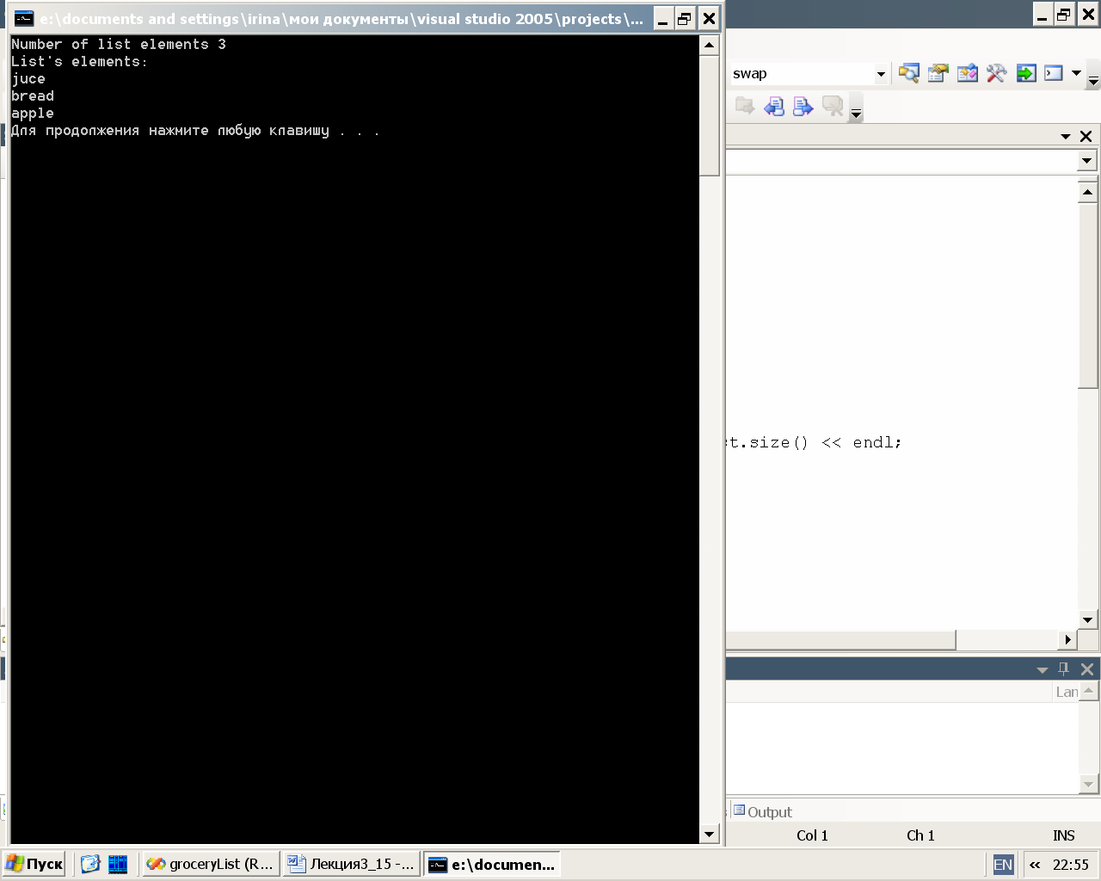
Task: Click inside the swap search field
Action: (800, 74)
